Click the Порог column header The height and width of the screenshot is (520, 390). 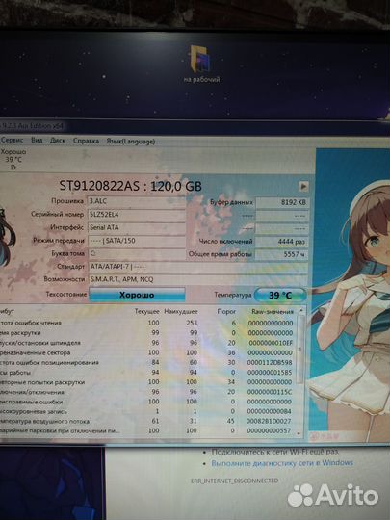click(226, 311)
